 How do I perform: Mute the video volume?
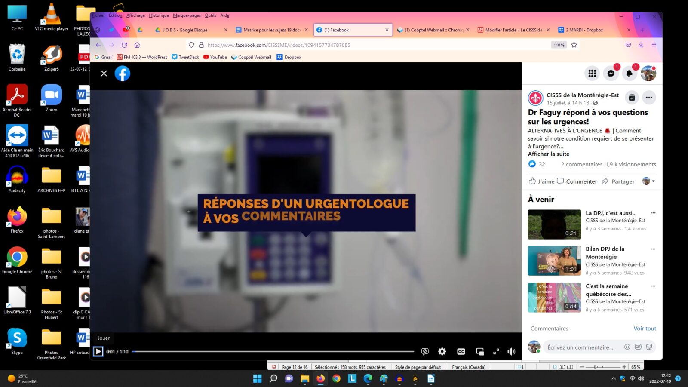tap(511, 352)
